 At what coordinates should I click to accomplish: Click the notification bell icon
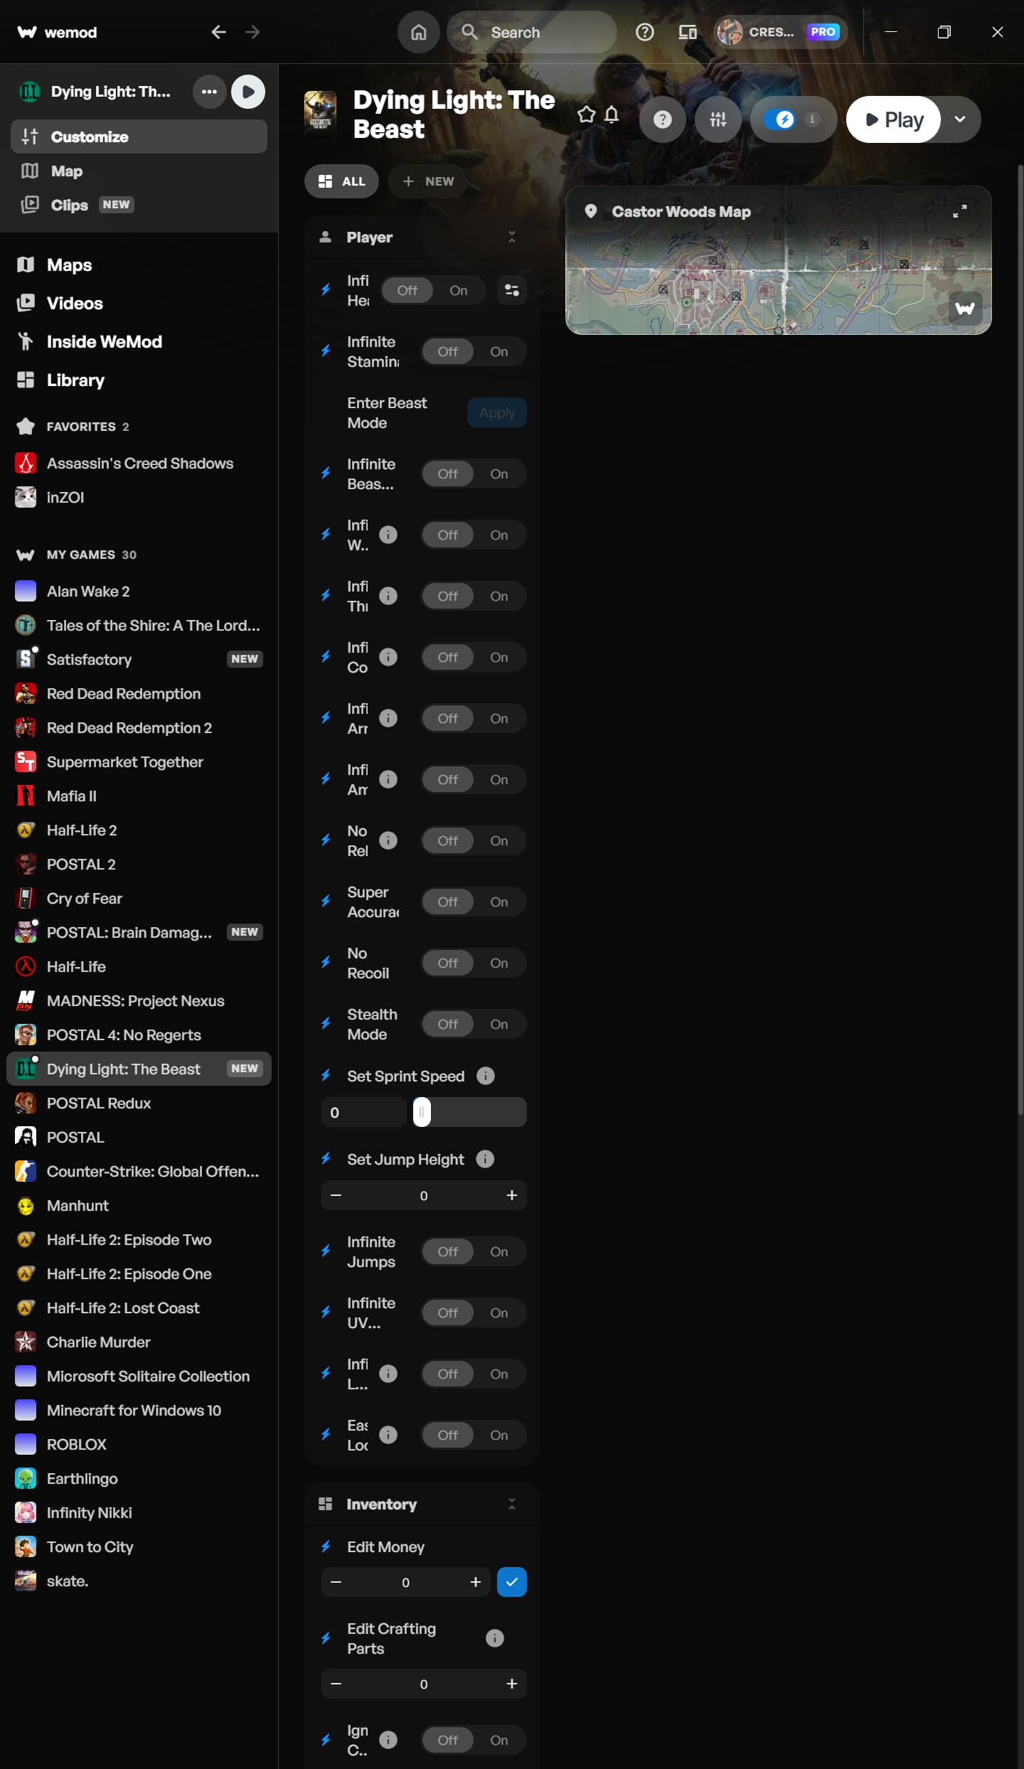click(612, 114)
